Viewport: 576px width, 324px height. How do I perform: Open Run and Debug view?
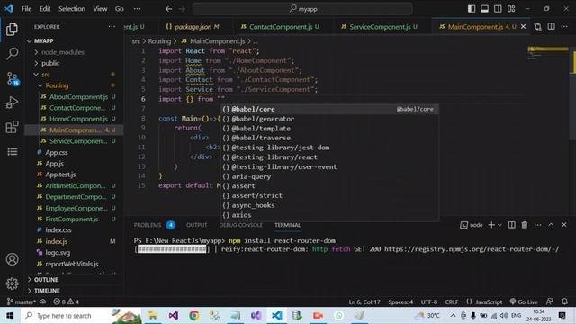[12, 103]
